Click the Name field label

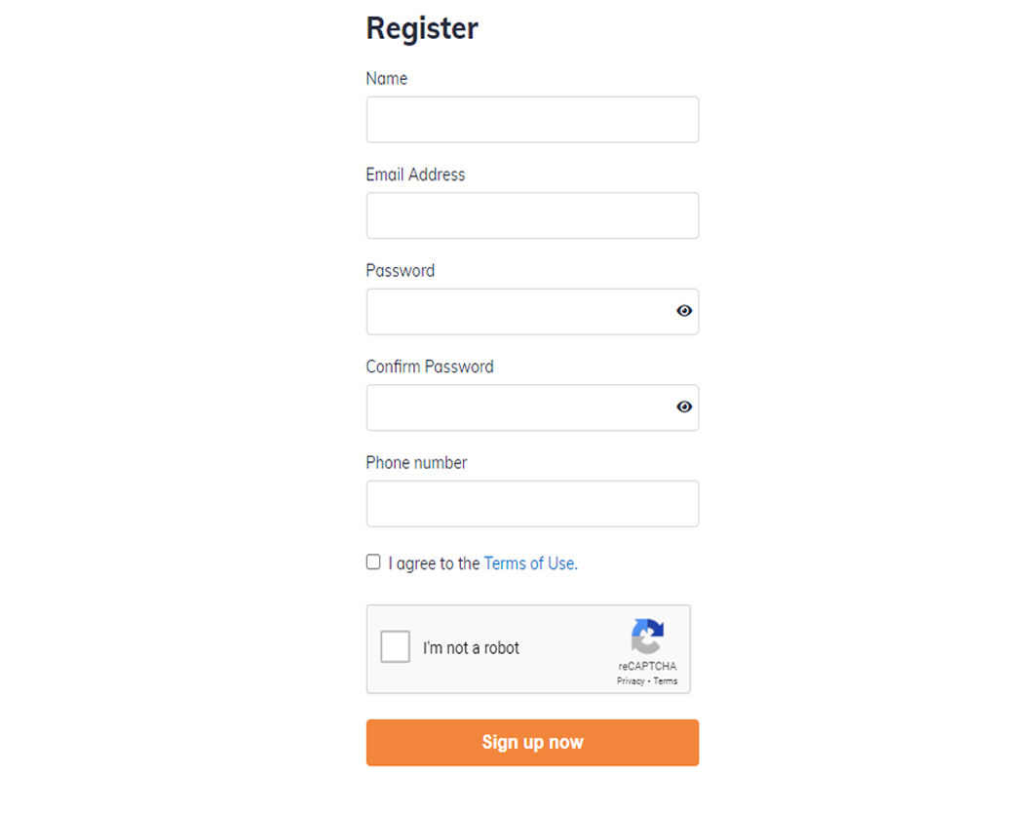tap(387, 79)
